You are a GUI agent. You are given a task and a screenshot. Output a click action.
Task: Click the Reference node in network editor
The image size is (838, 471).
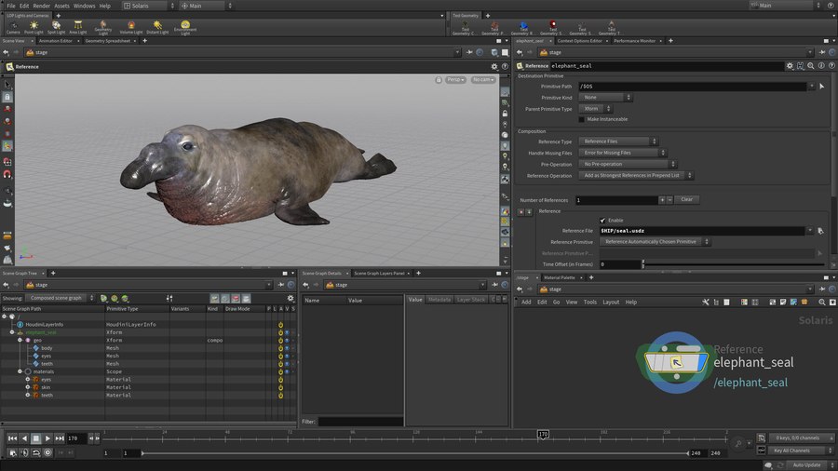676,363
